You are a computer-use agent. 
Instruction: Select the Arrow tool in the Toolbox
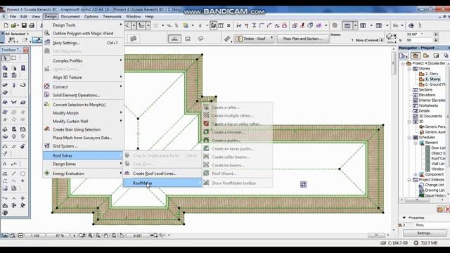point(5,58)
